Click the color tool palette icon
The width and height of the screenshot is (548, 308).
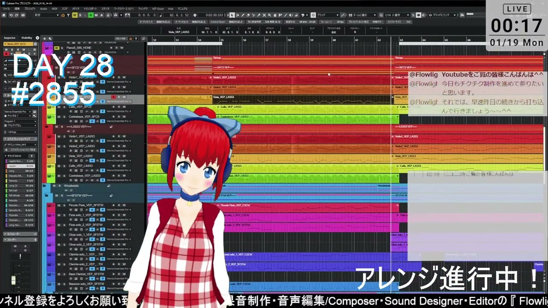[x=303, y=15]
